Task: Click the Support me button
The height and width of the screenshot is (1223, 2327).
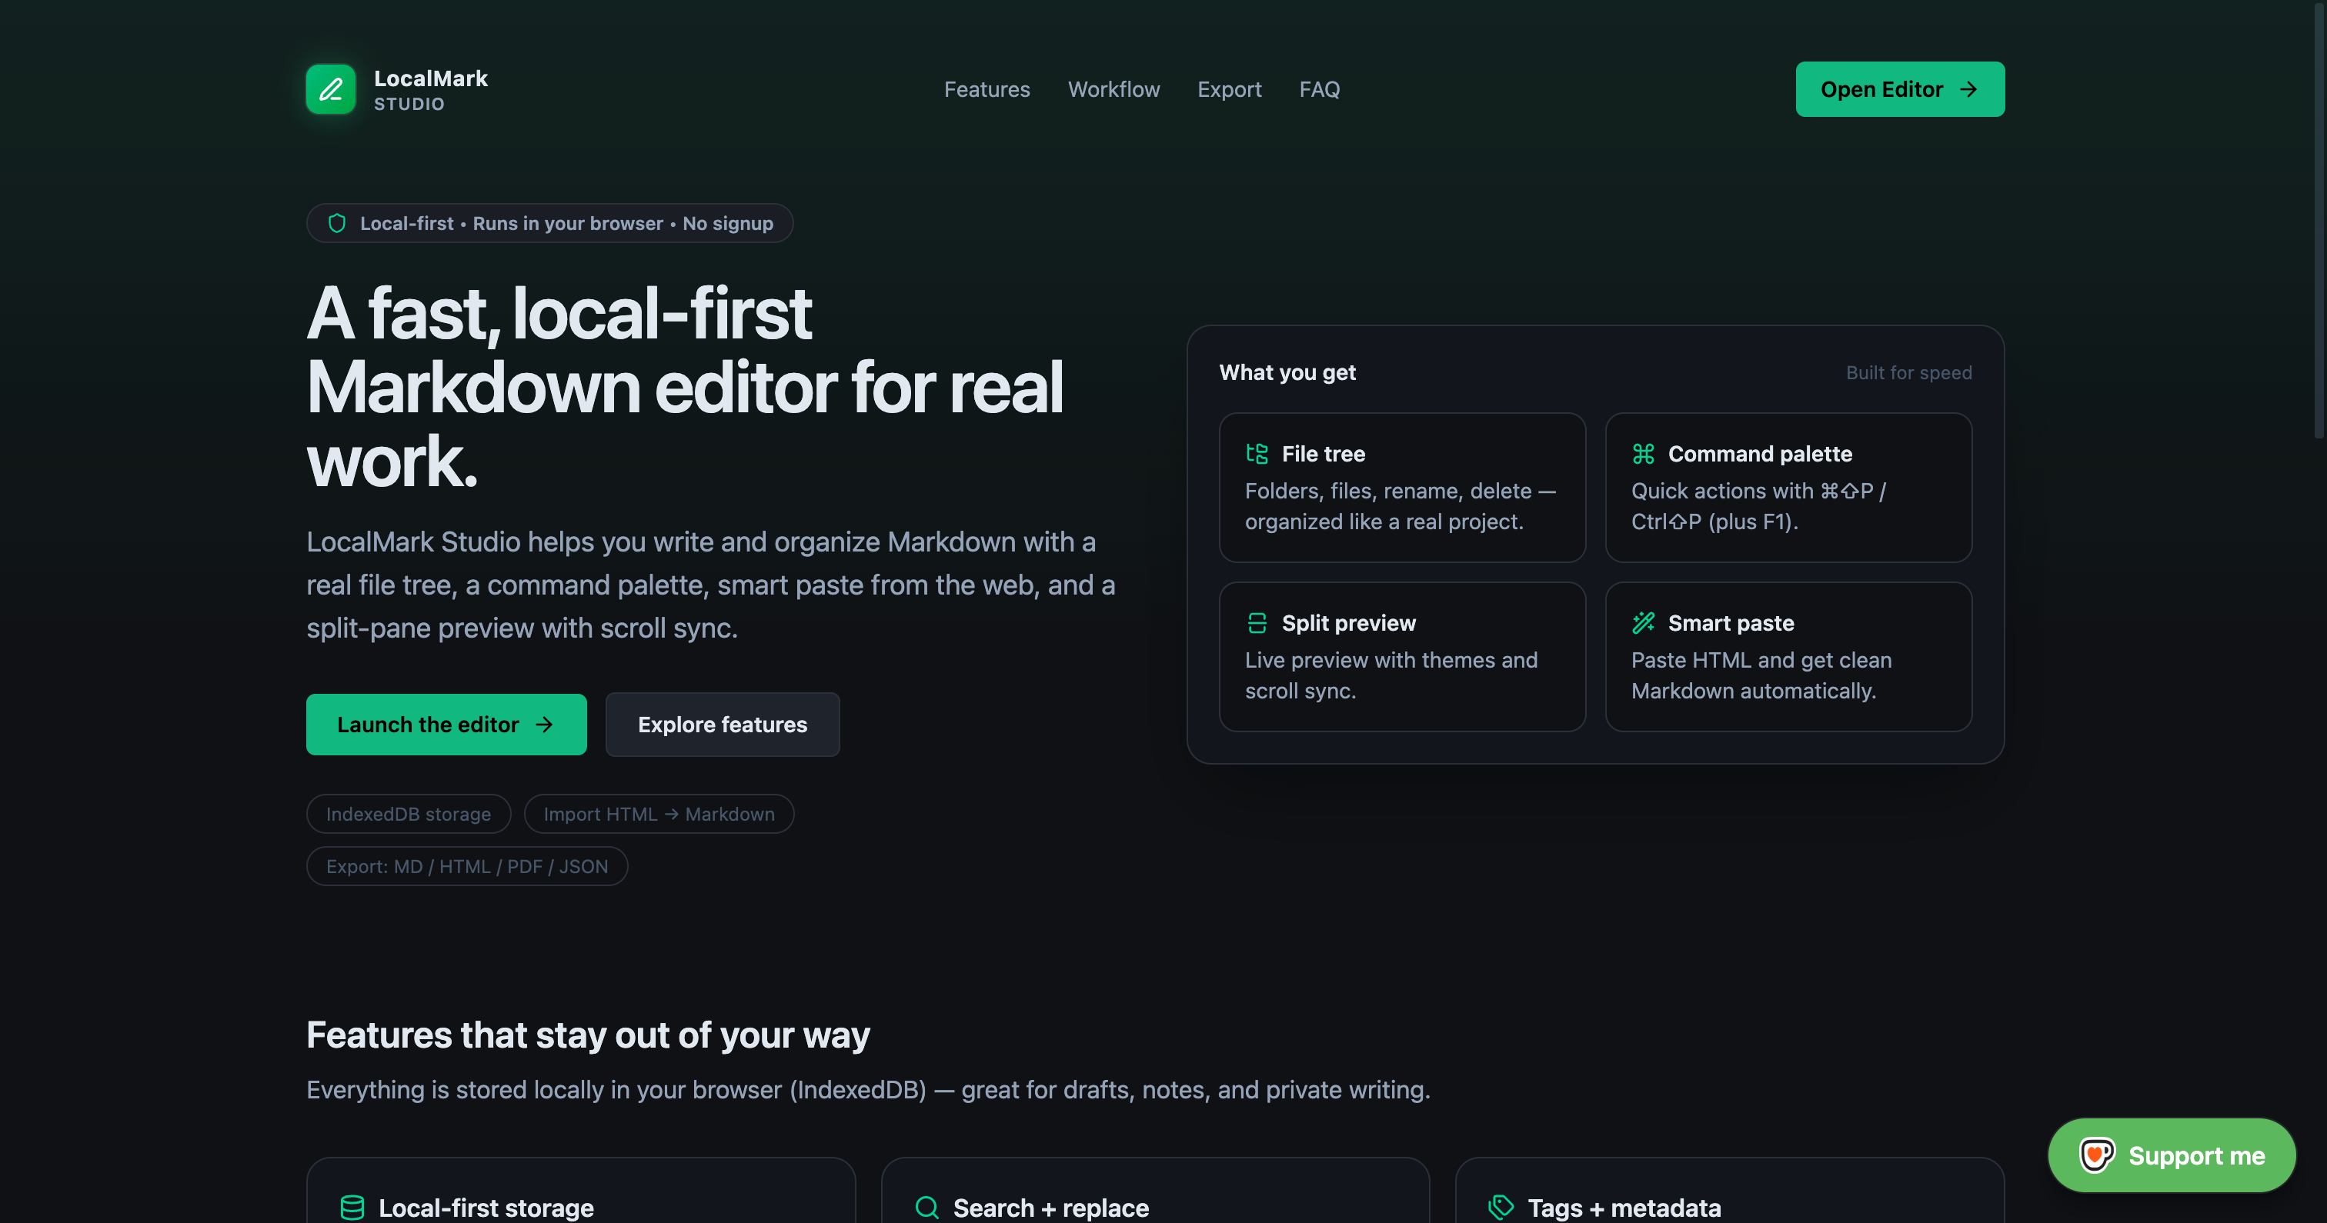Action: 2172,1155
